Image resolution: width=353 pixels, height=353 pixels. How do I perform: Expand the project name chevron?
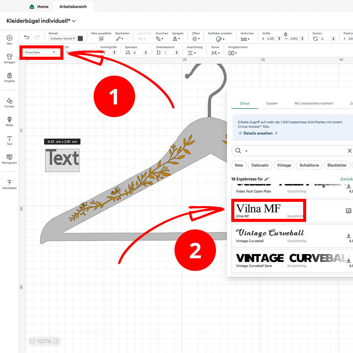point(74,21)
